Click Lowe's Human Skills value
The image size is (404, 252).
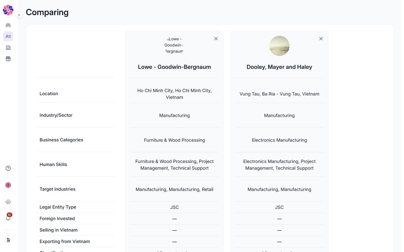(175, 165)
